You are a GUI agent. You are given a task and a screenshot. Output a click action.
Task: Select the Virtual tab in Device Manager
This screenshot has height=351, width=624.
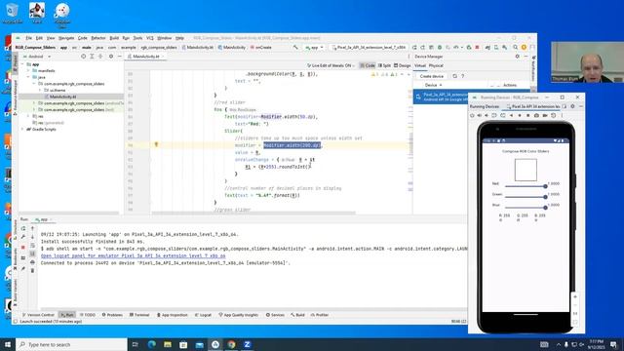click(x=420, y=65)
